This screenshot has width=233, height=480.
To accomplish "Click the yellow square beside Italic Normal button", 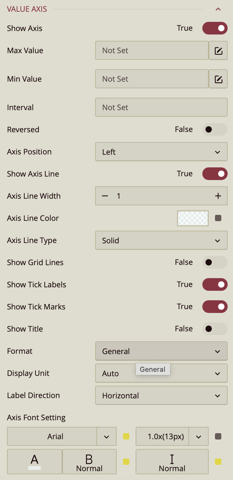I will pyautogui.click(x=218, y=462).
